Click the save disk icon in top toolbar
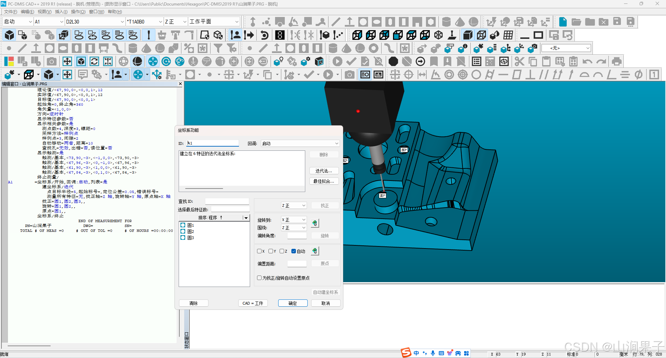This screenshot has width=666, height=358. [617, 22]
